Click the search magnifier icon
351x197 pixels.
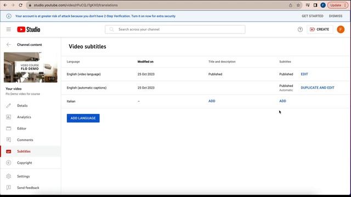coord(112,29)
